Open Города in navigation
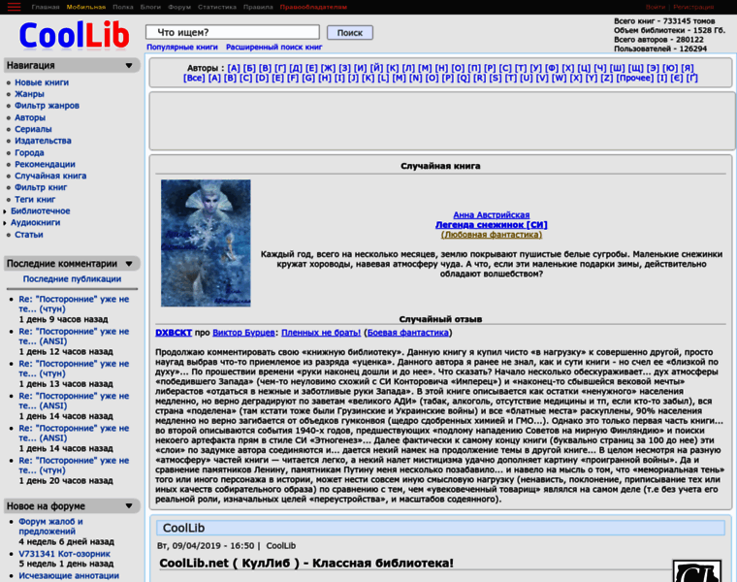Screen dimensions: 737x582 [x=29, y=153]
